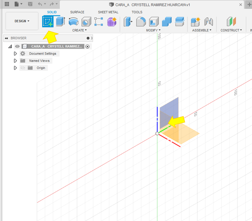
Task: Select the Shell tool
Action: click(154, 21)
